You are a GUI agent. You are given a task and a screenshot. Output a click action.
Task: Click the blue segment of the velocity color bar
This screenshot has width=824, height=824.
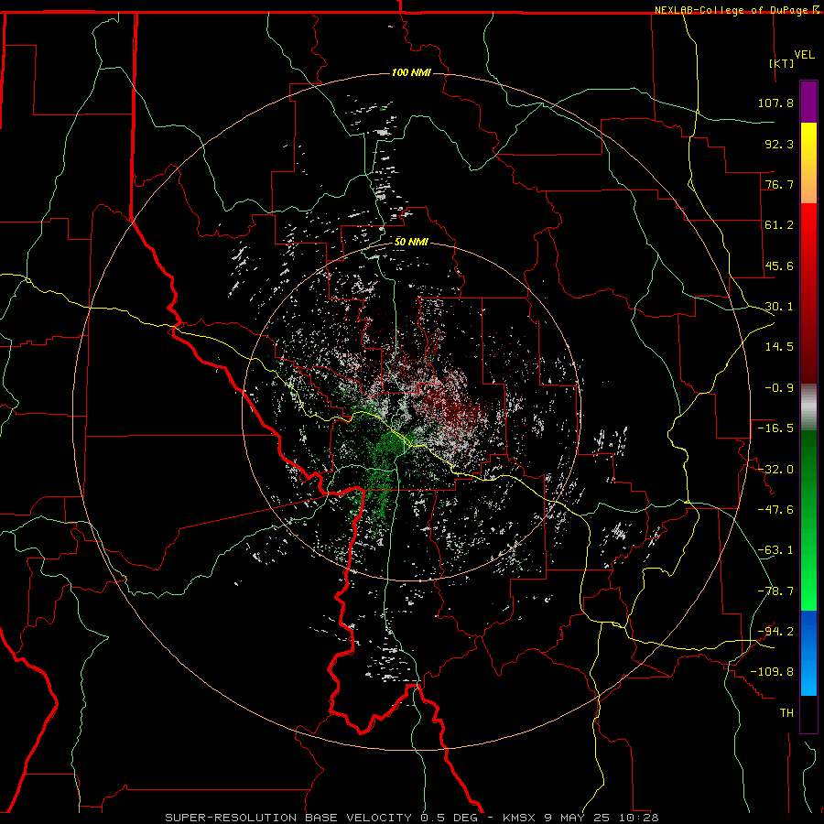808,653
